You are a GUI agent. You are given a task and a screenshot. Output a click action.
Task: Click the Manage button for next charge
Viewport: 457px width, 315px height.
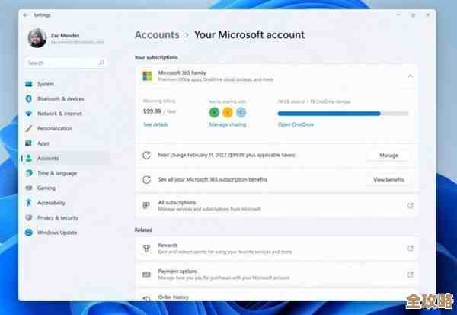[x=388, y=156]
